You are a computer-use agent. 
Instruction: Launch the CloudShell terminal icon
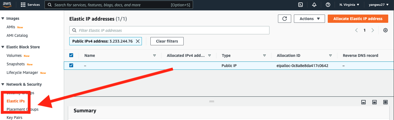(301, 5)
